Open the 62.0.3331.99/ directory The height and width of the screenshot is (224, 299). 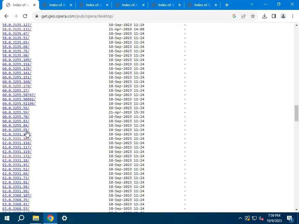pos(16,191)
